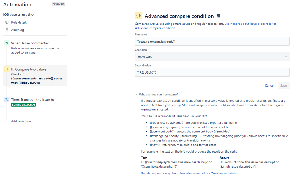Click the Save button
Screen dimensions: 294x179
click(283, 86)
